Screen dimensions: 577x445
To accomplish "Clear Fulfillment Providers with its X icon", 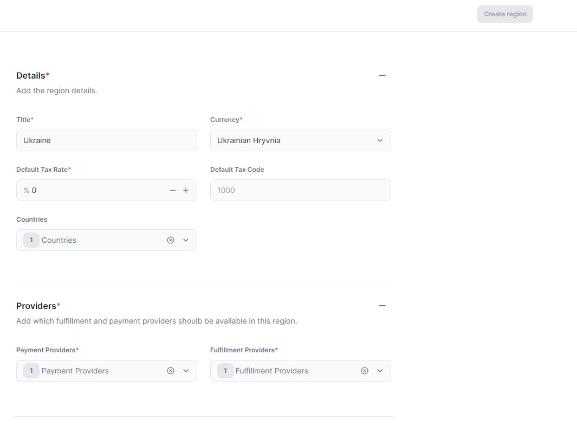I will tap(365, 371).
